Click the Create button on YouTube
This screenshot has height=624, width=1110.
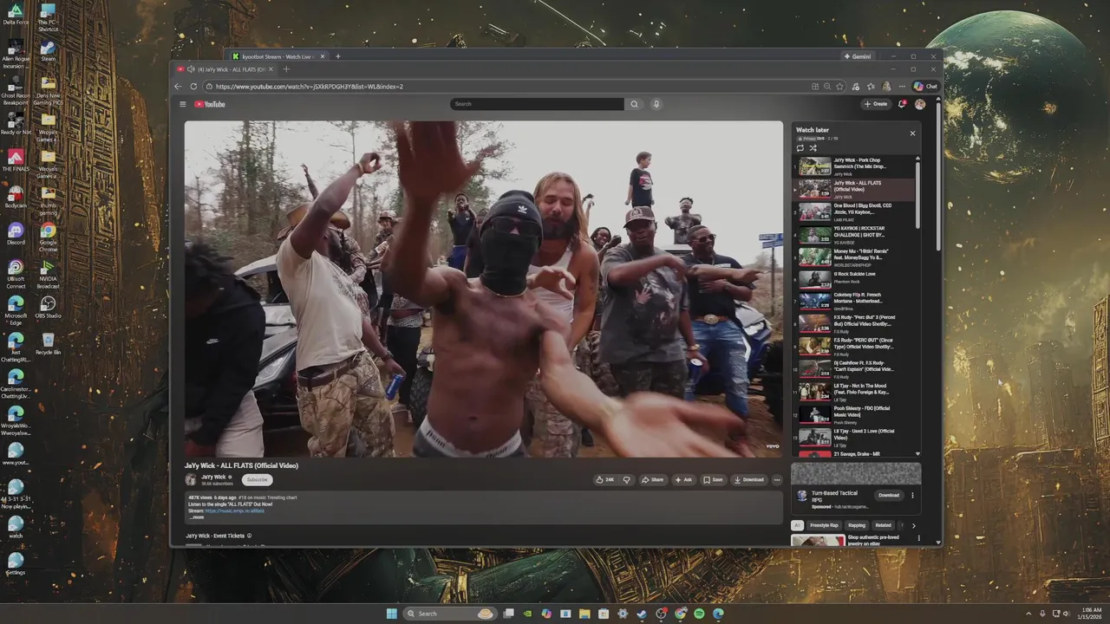coord(876,104)
